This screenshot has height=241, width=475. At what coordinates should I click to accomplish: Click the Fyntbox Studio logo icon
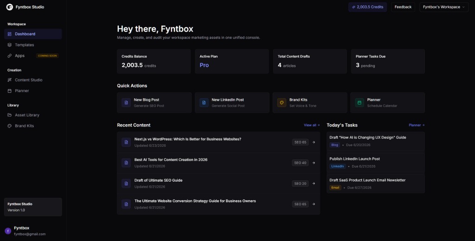[10, 7]
